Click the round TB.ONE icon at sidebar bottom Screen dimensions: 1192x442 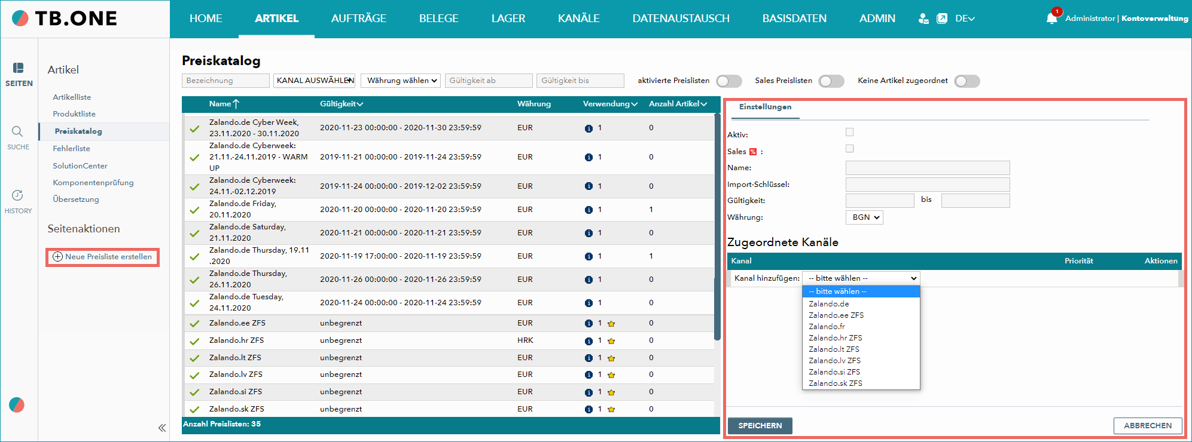pos(17,405)
